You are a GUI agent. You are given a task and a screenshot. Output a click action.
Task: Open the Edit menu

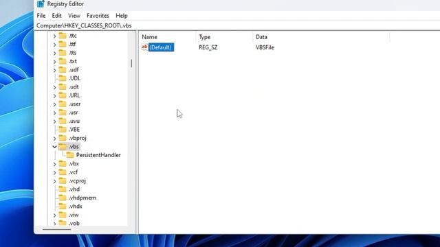[56, 16]
